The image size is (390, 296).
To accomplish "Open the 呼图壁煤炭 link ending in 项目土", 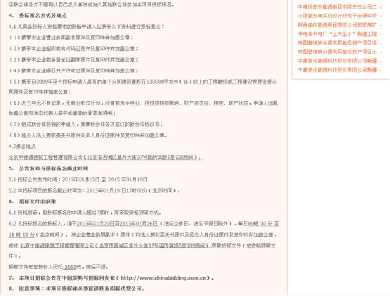I will [337, 52].
